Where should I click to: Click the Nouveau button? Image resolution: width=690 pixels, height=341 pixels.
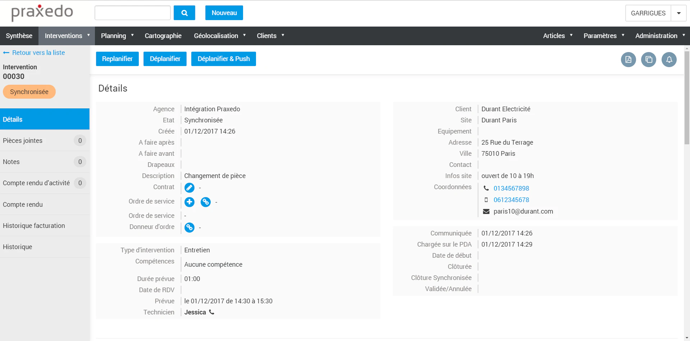click(x=224, y=13)
